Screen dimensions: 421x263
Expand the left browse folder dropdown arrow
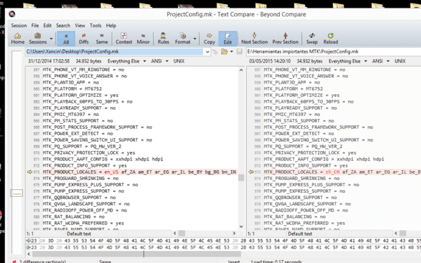[x=232, y=52]
